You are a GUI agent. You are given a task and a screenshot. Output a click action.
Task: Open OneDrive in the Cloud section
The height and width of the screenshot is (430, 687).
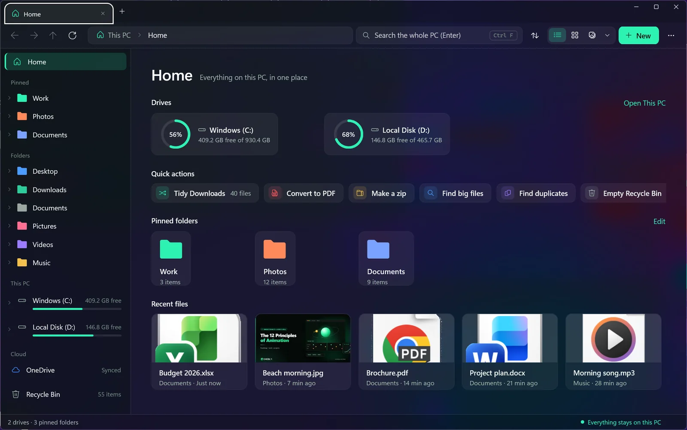[x=66, y=370]
